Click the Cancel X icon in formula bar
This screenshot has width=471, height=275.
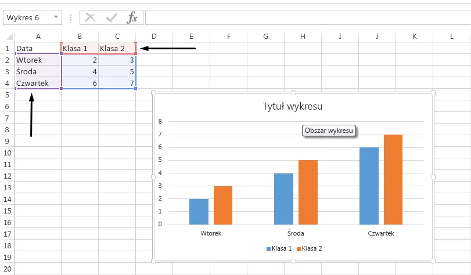[x=90, y=17]
